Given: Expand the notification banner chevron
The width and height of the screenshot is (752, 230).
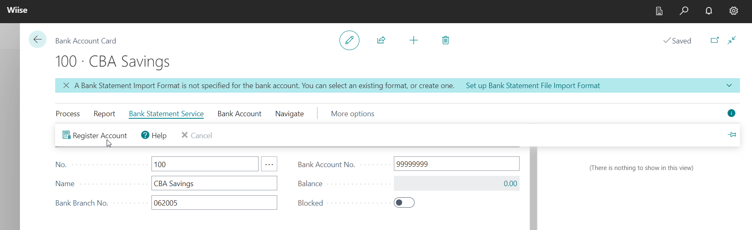Looking at the screenshot, I should point(729,86).
